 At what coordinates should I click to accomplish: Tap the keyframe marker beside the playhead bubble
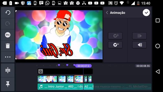tap(74, 65)
